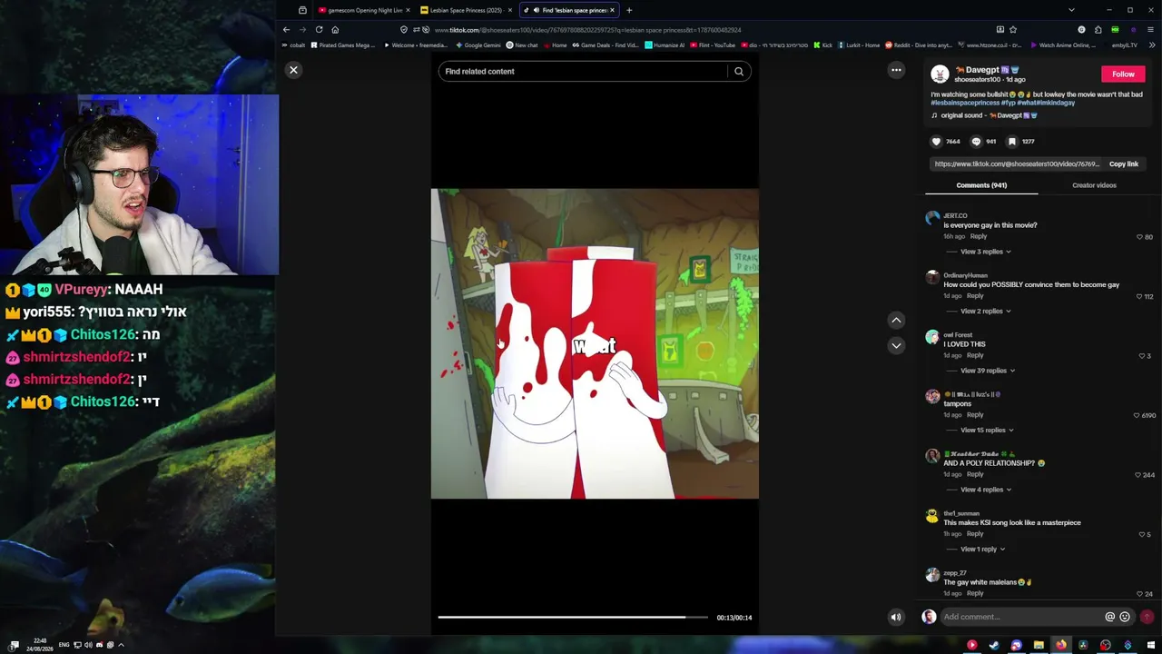Post the comment with the send arrow
Image resolution: width=1162 pixels, height=654 pixels.
click(1147, 618)
